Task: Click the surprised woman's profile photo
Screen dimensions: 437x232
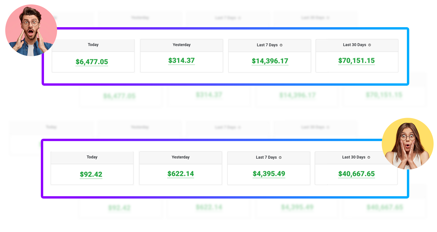Action: pyautogui.click(x=408, y=144)
